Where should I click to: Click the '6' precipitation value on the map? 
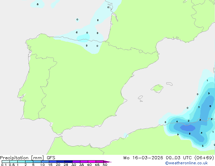tap(210, 106)
